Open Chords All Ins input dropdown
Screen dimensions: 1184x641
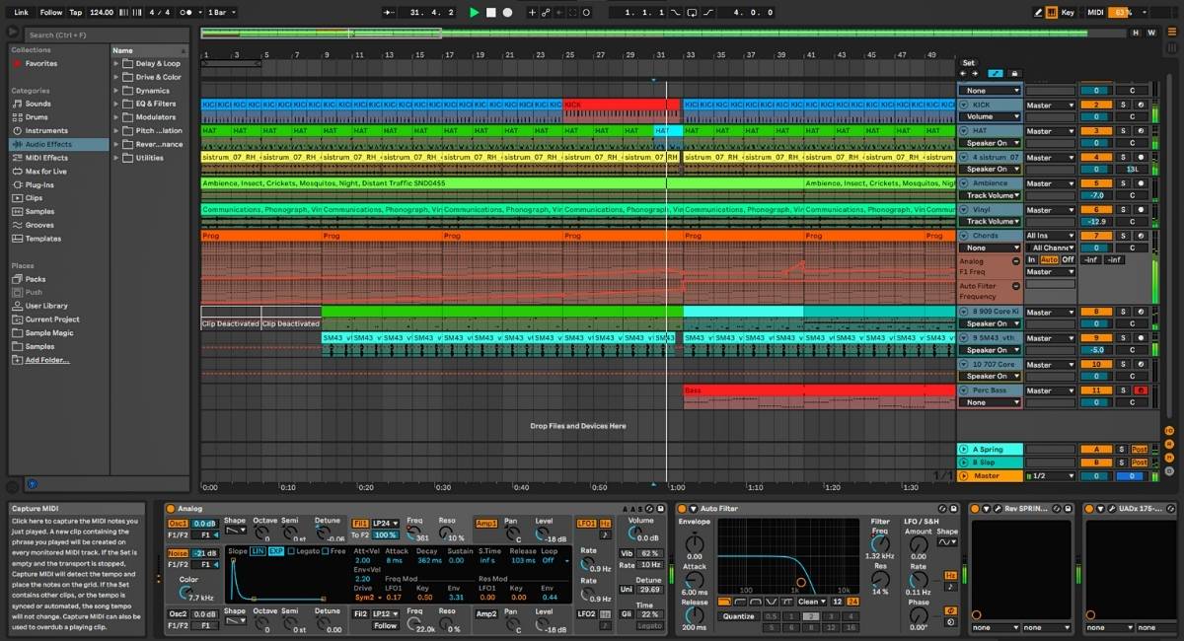click(1051, 236)
